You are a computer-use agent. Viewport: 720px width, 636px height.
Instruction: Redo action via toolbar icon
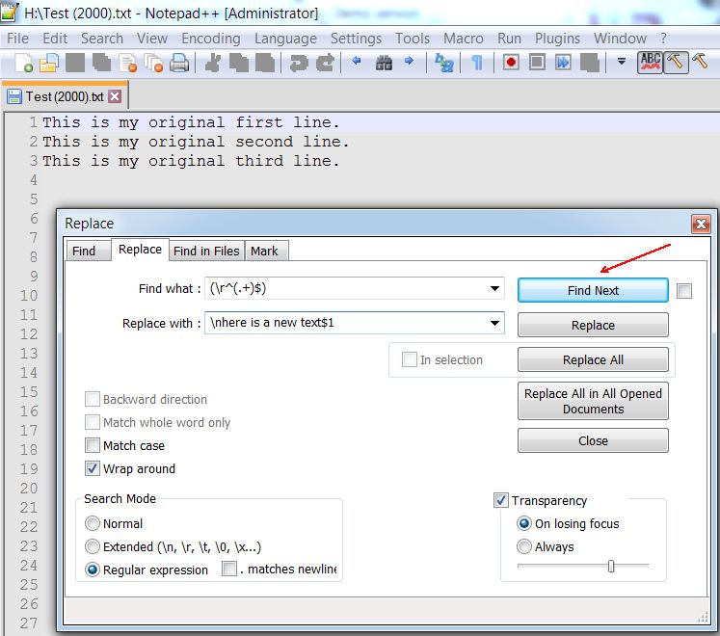pyautogui.click(x=325, y=63)
